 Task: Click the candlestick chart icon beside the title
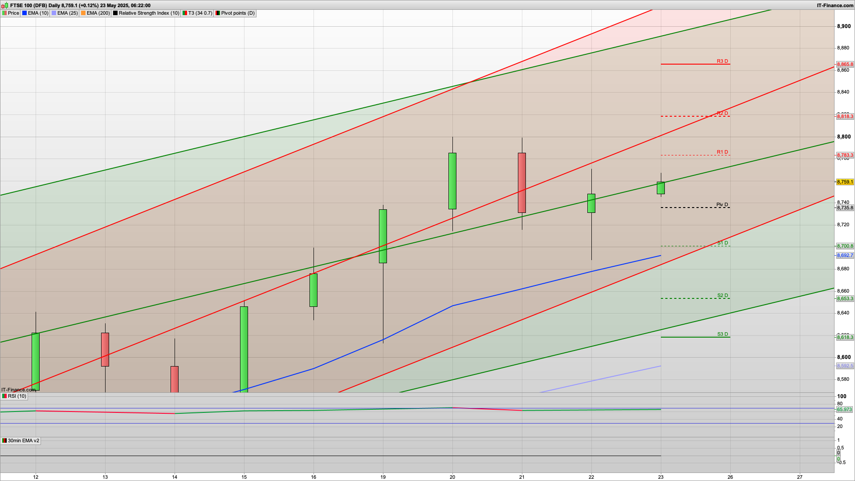(4, 5)
